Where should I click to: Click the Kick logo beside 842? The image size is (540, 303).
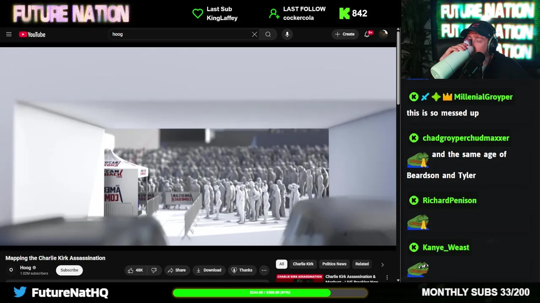344,13
